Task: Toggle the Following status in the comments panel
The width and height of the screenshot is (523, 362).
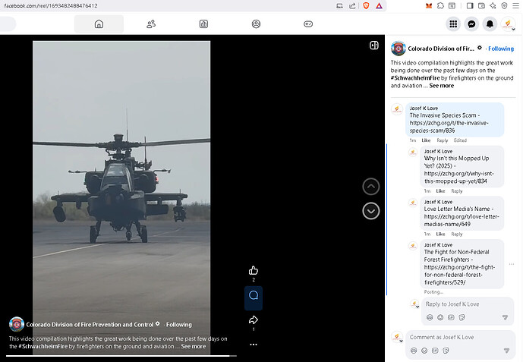Action: tap(500, 49)
